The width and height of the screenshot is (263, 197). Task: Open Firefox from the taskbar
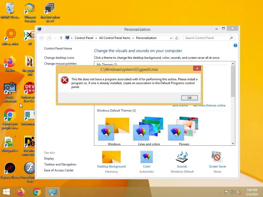[21, 192]
